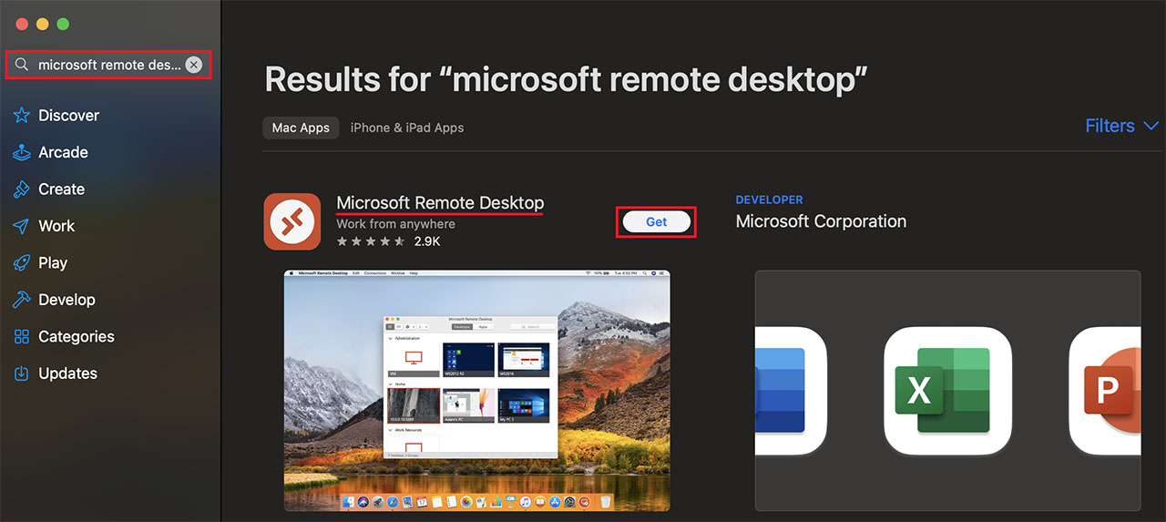Click the search magnifier icon

tap(21, 65)
